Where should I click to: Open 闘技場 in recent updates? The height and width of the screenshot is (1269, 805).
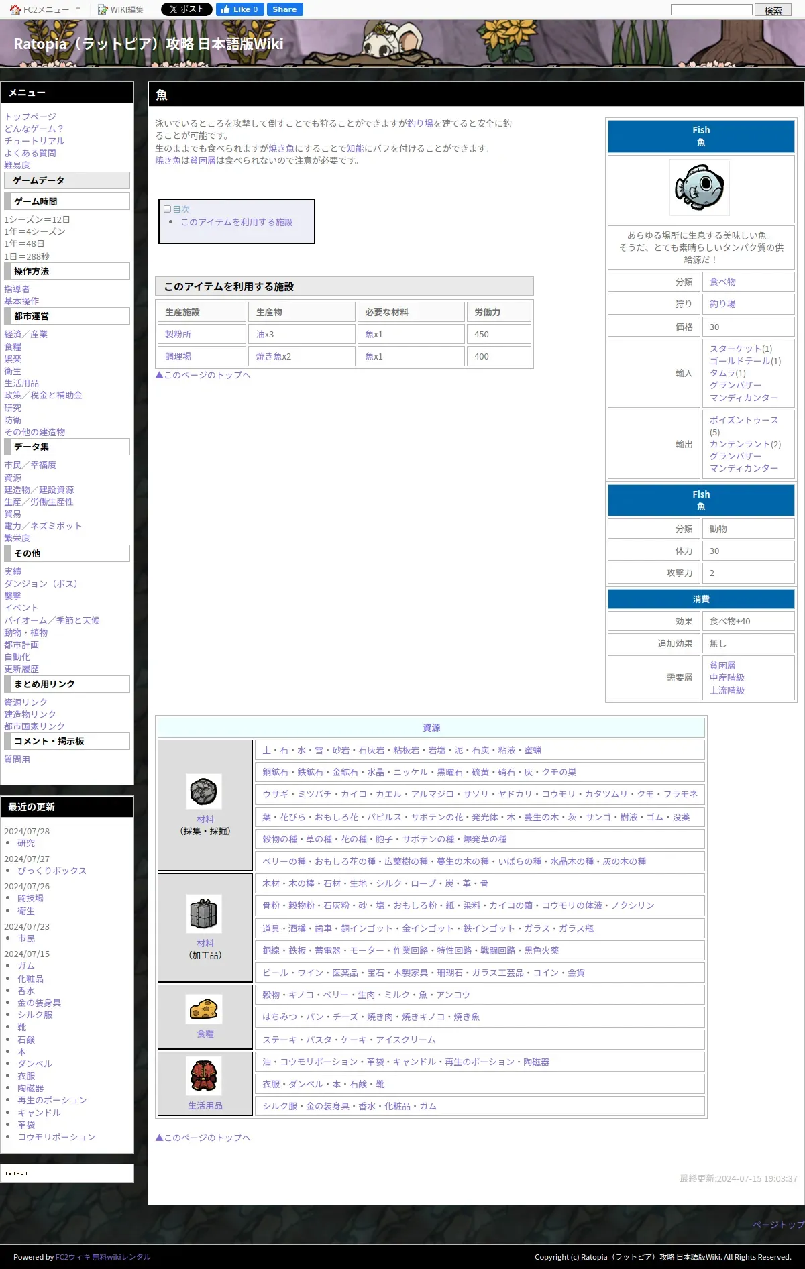click(30, 898)
